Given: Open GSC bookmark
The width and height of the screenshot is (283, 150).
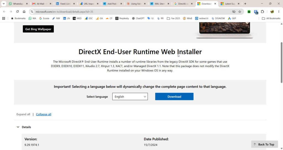Looking at the screenshot, I should 89,18.
